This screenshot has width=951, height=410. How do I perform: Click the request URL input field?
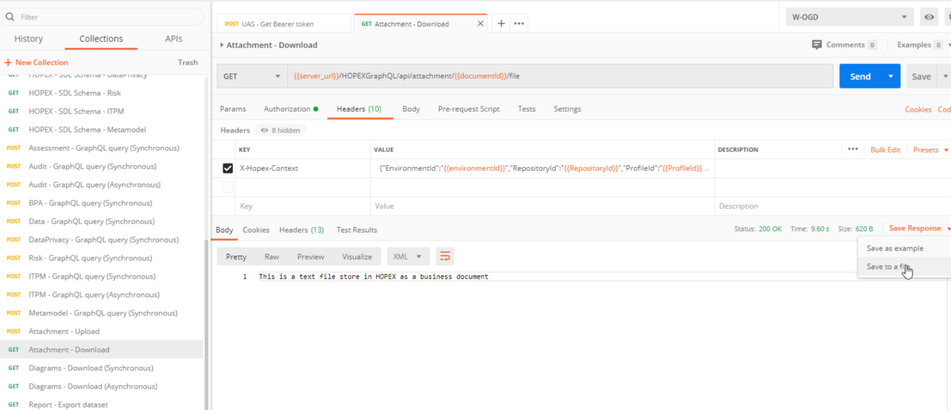click(x=559, y=76)
